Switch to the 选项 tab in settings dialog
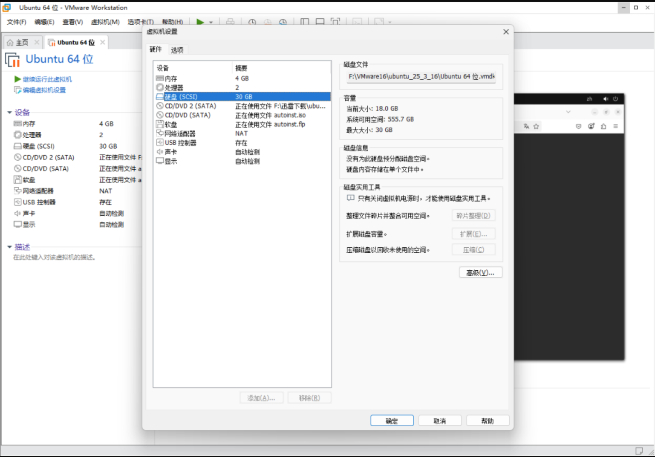Image resolution: width=655 pixels, height=457 pixels. 177,50
